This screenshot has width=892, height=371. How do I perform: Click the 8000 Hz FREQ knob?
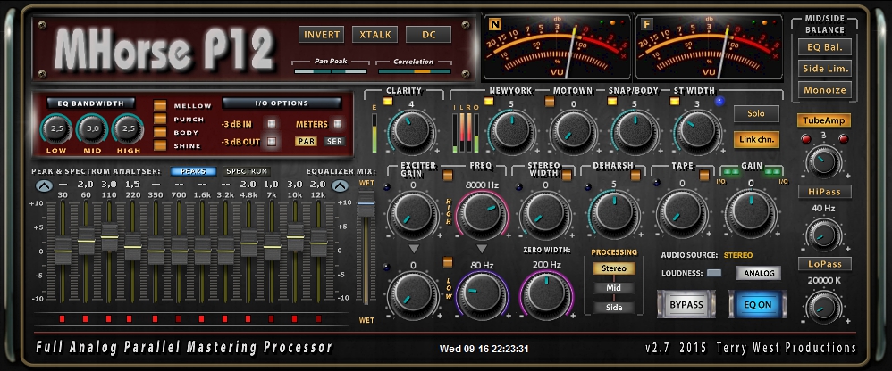click(481, 214)
